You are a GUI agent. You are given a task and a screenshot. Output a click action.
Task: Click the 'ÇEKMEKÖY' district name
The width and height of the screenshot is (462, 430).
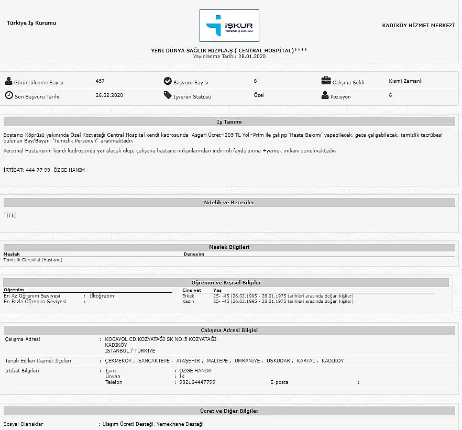point(118,361)
